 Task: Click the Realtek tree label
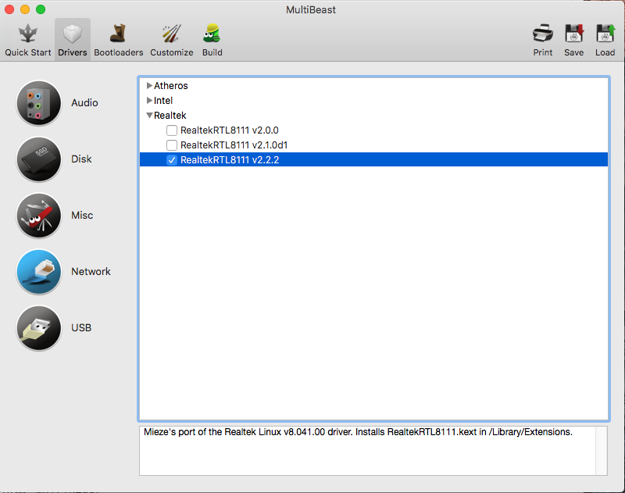point(170,115)
